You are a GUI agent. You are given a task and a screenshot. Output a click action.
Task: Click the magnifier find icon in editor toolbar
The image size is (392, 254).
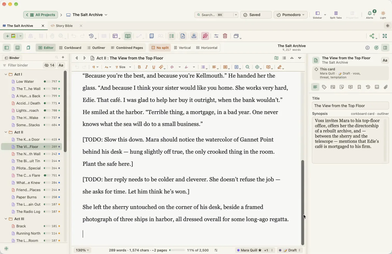point(248,67)
